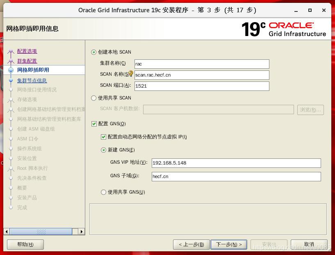Click the 帮助(H) button
The width and height of the screenshot is (335, 255).
25,244
